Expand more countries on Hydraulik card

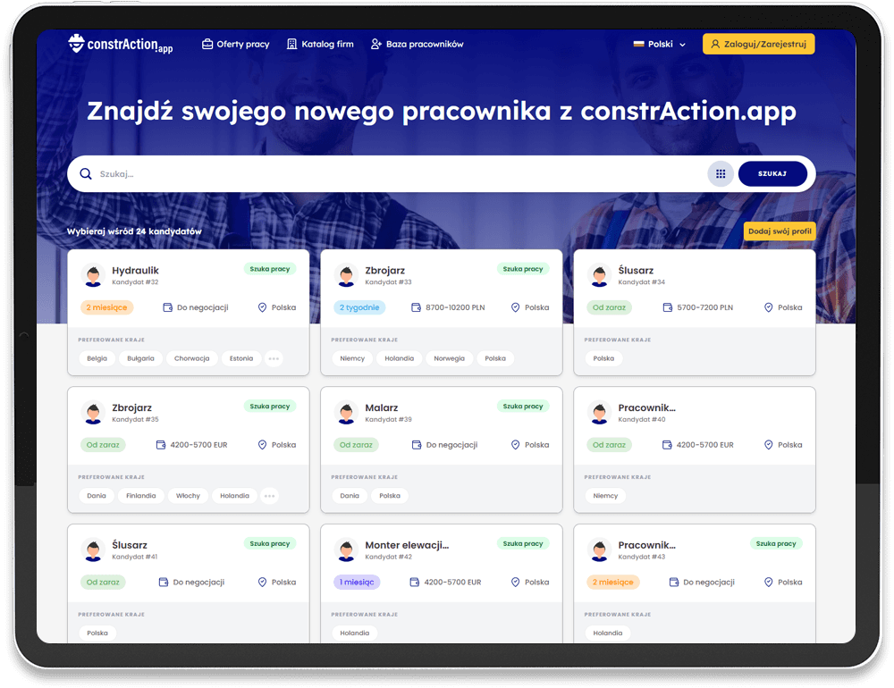click(x=274, y=358)
